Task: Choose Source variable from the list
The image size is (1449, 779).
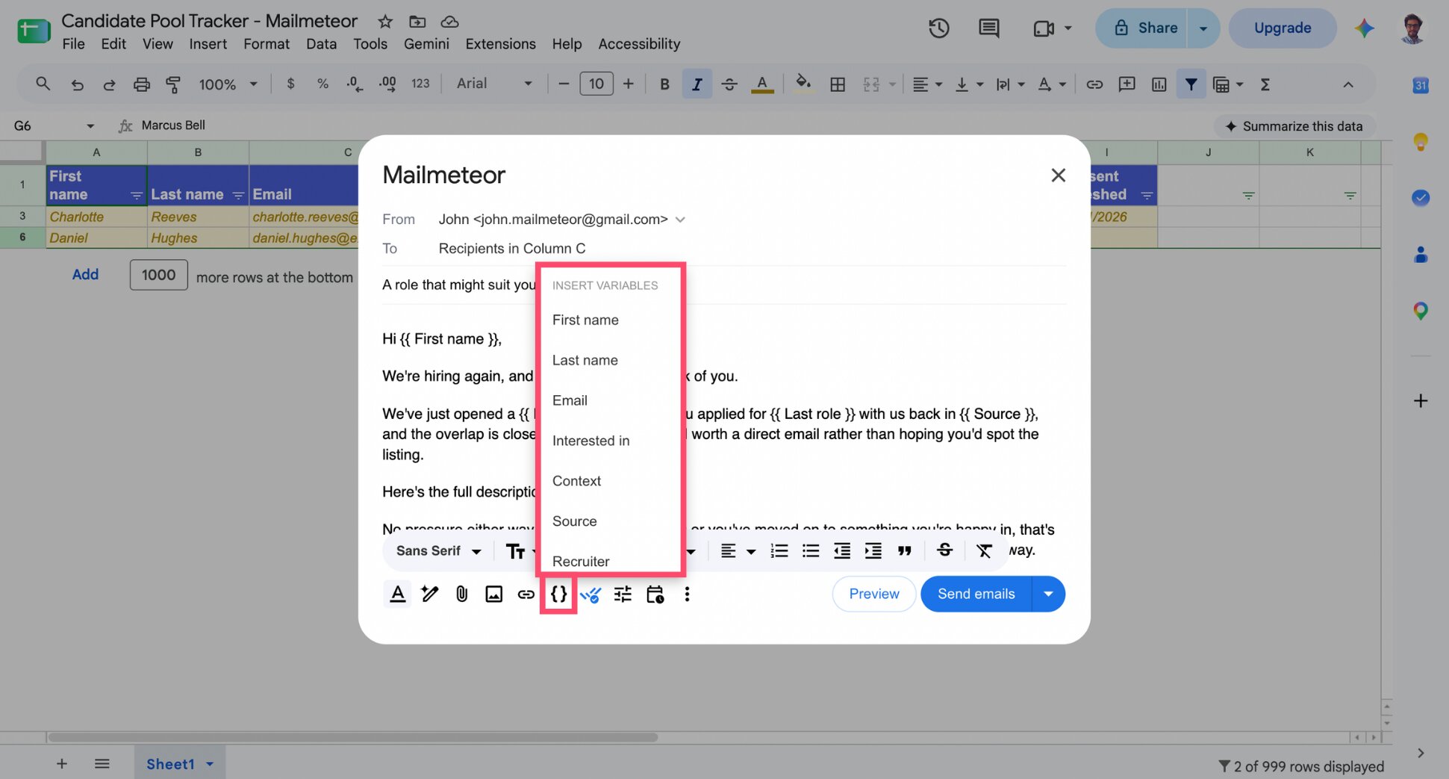Action: pos(574,521)
